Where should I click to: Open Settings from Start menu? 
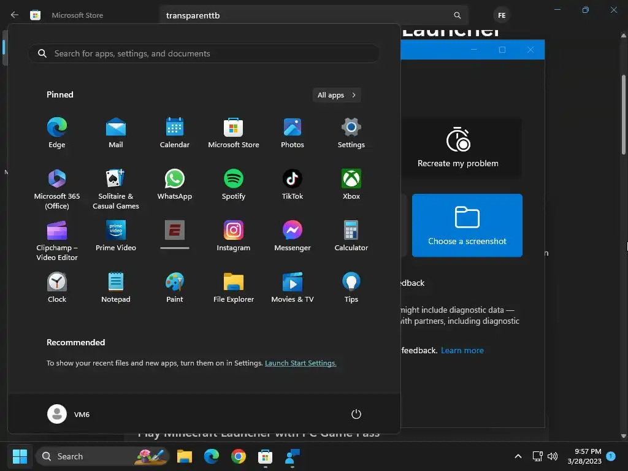(351, 133)
